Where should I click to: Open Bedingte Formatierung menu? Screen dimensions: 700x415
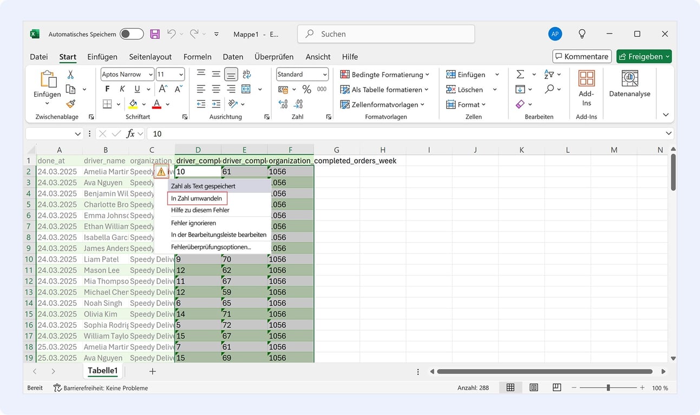(x=384, y=75)
